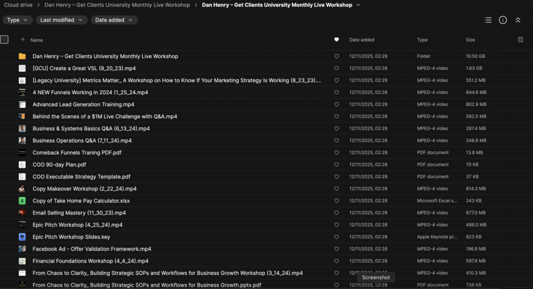Click the folder icon for Dan Henry folder
Viewport: 533px width, 289px height.
click(x=22, y=56)
